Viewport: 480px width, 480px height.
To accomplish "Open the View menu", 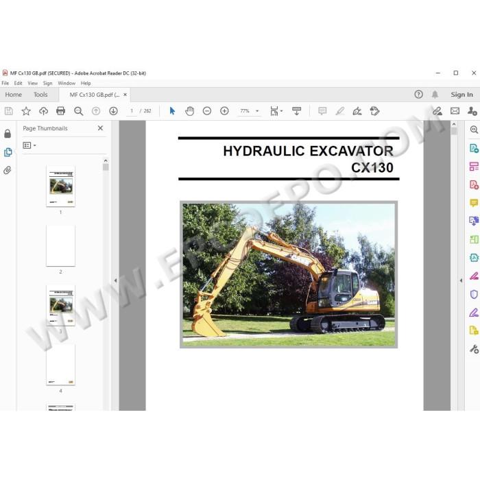I will tap(32, 83).
